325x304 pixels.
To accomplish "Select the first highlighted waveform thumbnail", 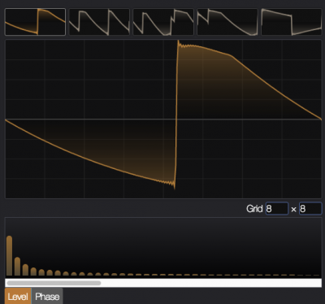I will coord(35,22).
